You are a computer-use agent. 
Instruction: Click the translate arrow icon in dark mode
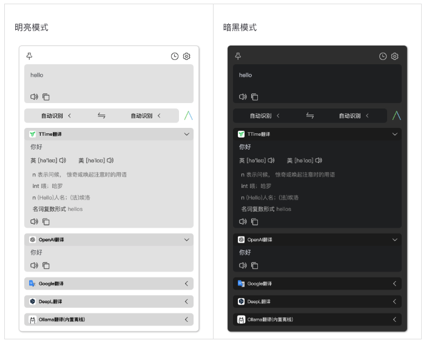[396, 115]
